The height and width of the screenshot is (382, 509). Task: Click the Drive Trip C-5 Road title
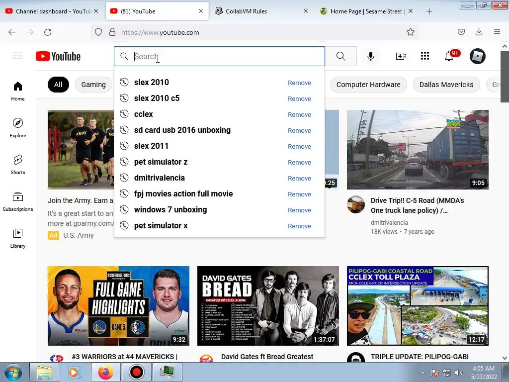(418, 205)
